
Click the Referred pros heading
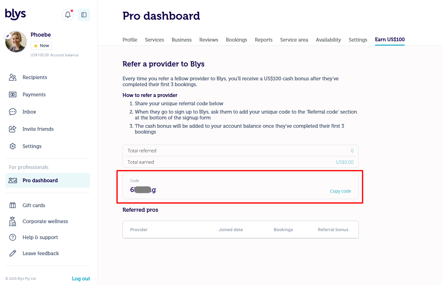[x=140, y=210]
